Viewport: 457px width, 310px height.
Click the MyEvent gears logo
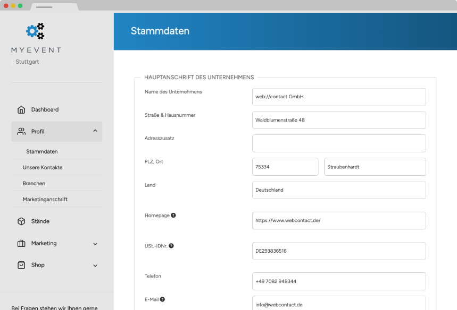(x=35, y=31)
